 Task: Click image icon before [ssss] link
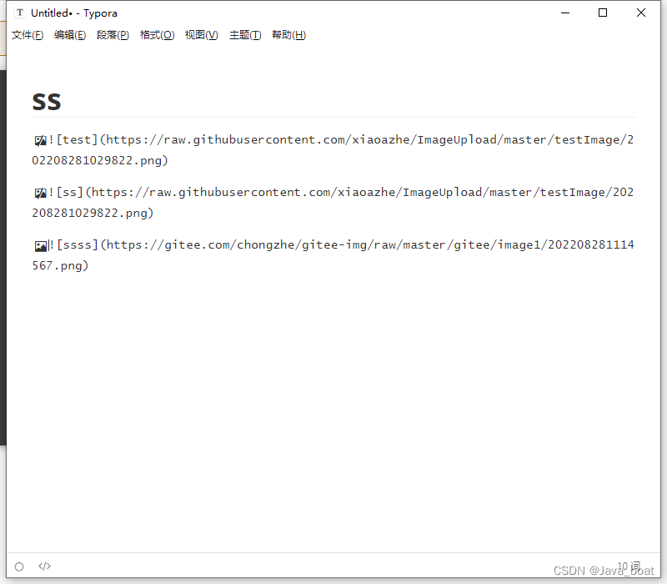pos(41,245)
